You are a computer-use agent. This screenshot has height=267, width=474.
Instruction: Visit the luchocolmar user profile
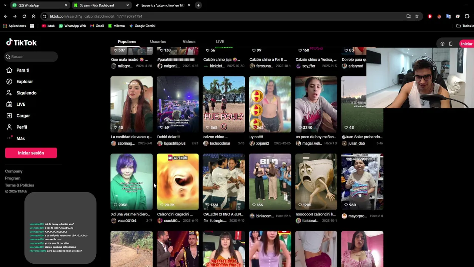click(220, 144)
